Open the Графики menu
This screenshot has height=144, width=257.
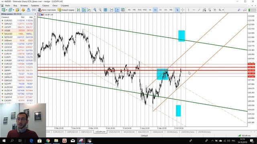pos(35,6)
